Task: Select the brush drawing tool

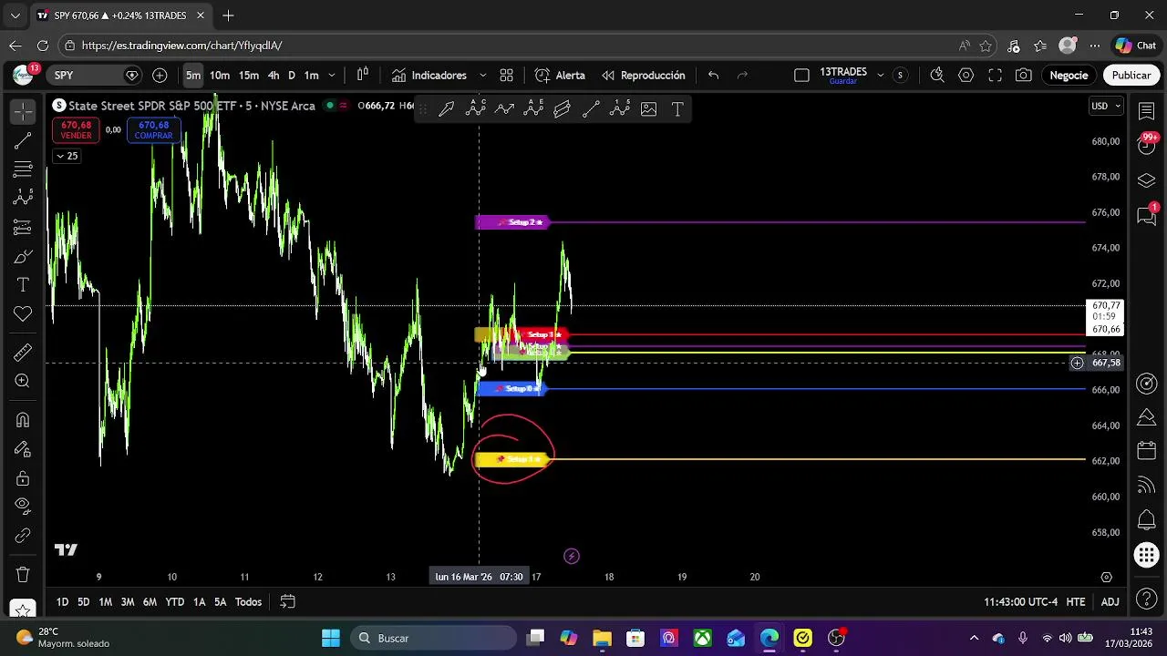Action: pyautogui.click(x=23, y=256)
